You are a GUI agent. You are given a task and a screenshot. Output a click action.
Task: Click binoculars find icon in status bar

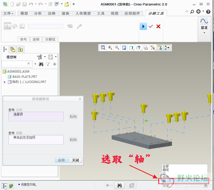119,186
